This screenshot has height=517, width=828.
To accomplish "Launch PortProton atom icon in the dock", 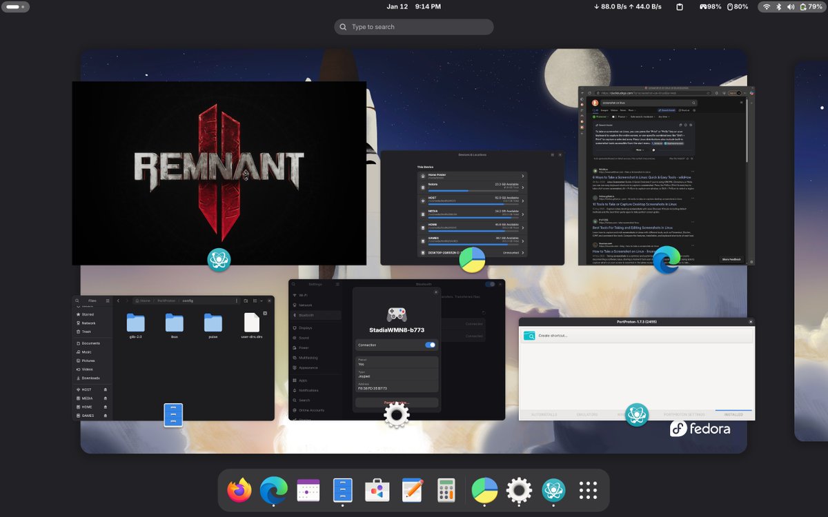I will tap(553, 491).
